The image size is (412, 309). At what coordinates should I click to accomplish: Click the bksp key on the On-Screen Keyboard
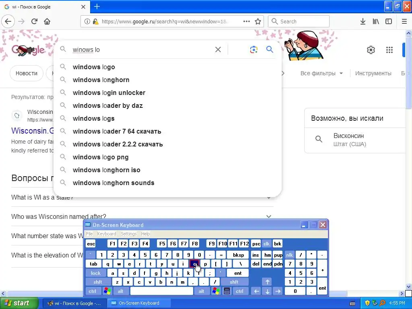[x=238, y=255]
